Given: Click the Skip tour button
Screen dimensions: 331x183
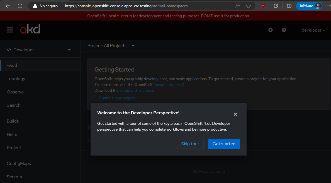Looking at the screenshot, I should (x=190, y=144).
